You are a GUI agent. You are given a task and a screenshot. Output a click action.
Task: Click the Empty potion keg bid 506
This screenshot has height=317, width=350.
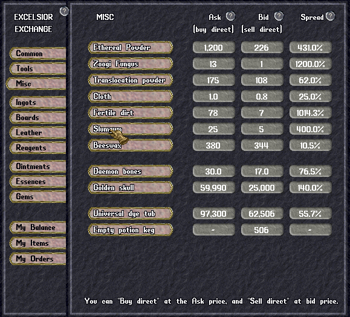(262, 230)
